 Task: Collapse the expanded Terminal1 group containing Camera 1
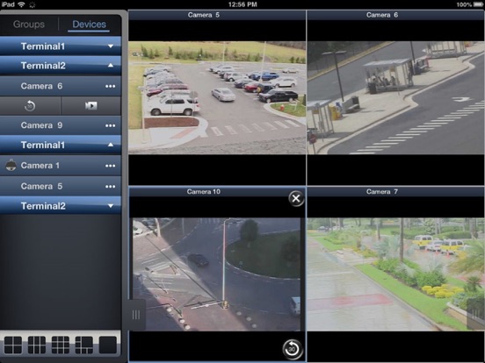tap(61, 145)
